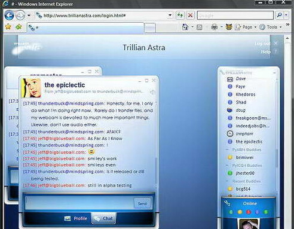This screenshot has width=294, height=229.
Task: Open the Print dropdown arrow
Action: click(x=222, y=27)
